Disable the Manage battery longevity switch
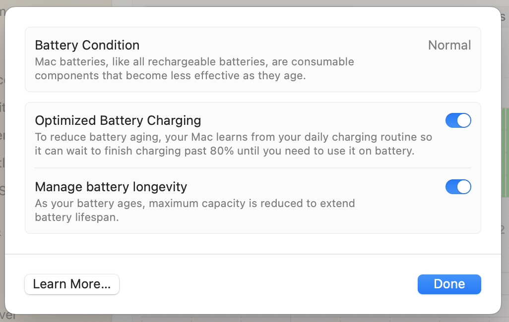Screen dimensions: 509x322 point(458,187)
